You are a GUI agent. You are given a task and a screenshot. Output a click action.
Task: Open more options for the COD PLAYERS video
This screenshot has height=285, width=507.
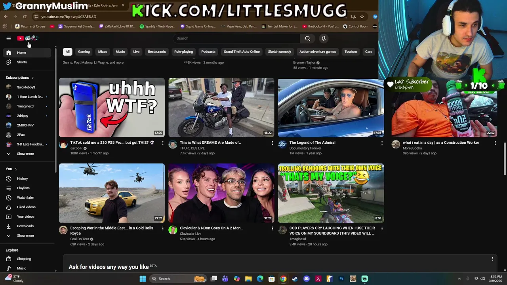click(382, 228)
